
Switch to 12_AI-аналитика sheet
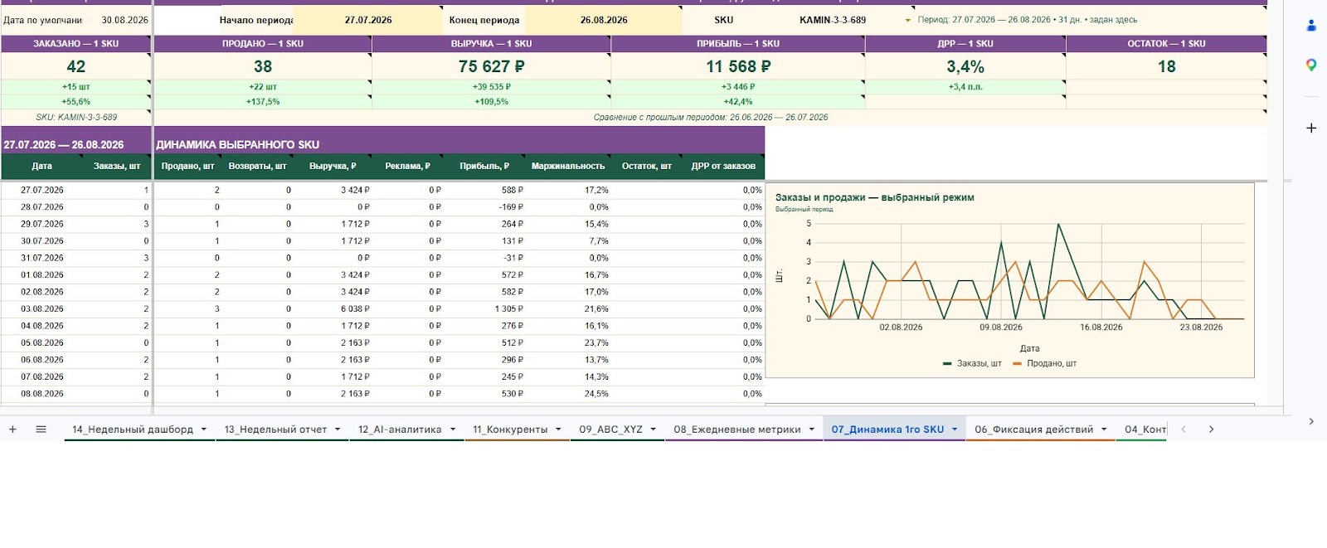pos(400,429)
